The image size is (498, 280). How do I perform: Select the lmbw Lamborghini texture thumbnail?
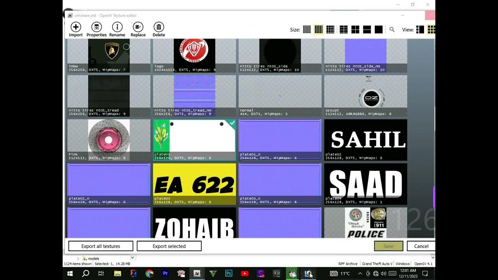pyautogui.click(x=109, y=55)
